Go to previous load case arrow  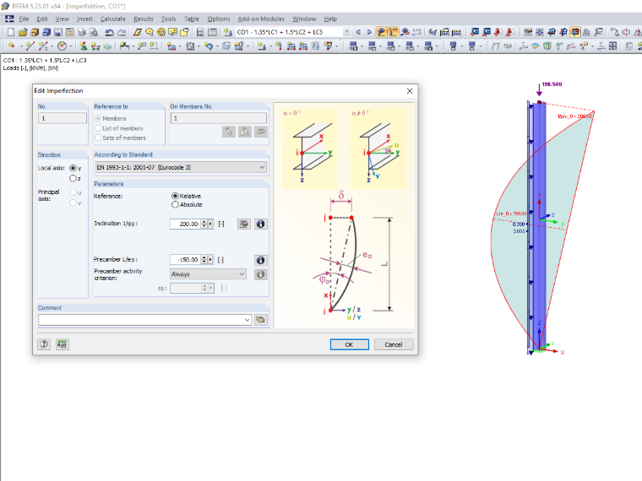pos(358,32)
